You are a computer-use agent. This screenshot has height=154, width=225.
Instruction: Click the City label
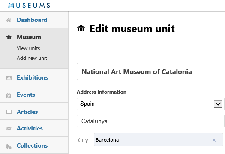pos(83,140)
